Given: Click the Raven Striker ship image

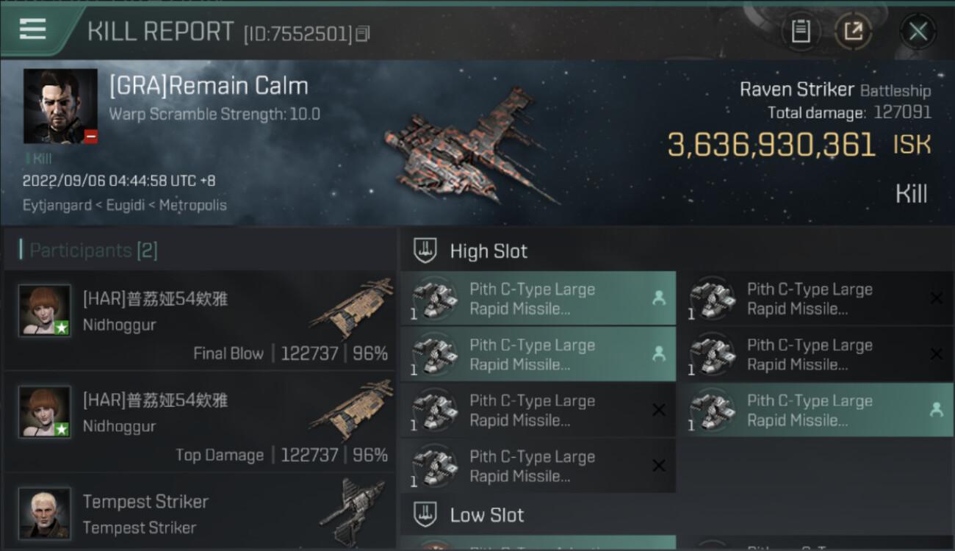Looking at the screenshot, I should [x=470, y=147].
